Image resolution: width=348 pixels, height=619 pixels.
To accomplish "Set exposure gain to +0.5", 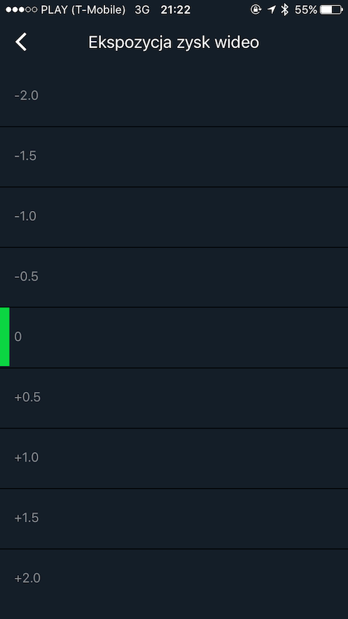I will click(x=174, y=398).
